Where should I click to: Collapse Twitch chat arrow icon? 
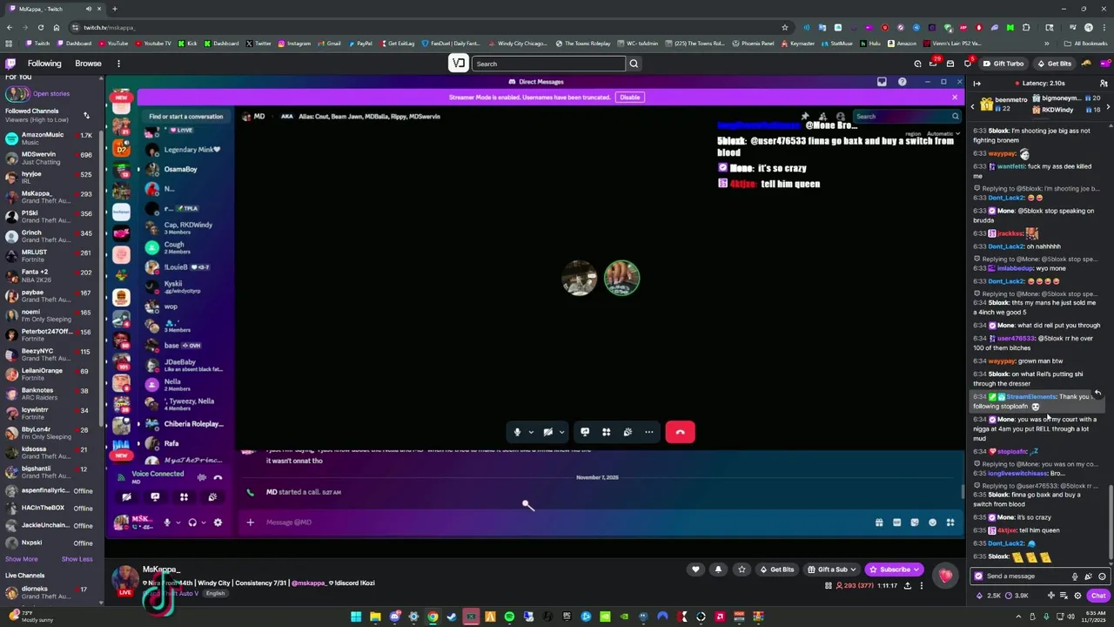coord(976,84)
